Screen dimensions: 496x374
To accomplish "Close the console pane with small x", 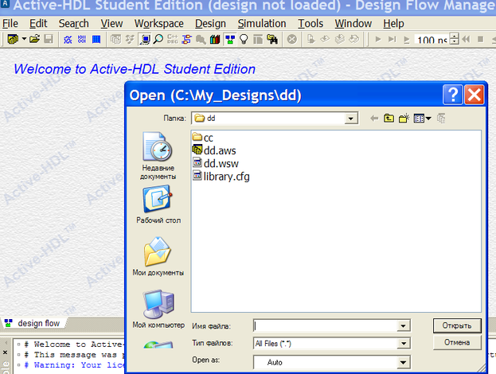I will point(5,352).
